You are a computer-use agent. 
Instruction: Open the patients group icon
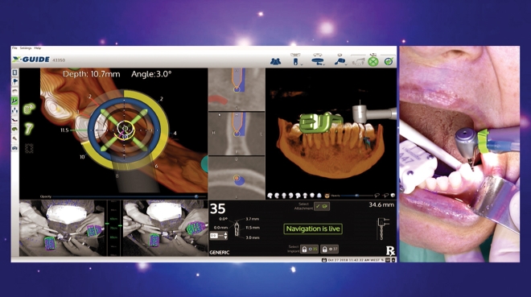tap(276, 61)
